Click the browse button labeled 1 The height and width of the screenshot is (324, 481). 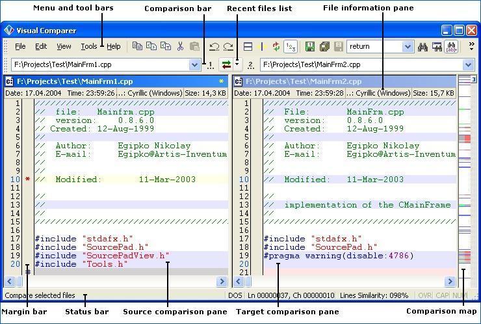211,65
